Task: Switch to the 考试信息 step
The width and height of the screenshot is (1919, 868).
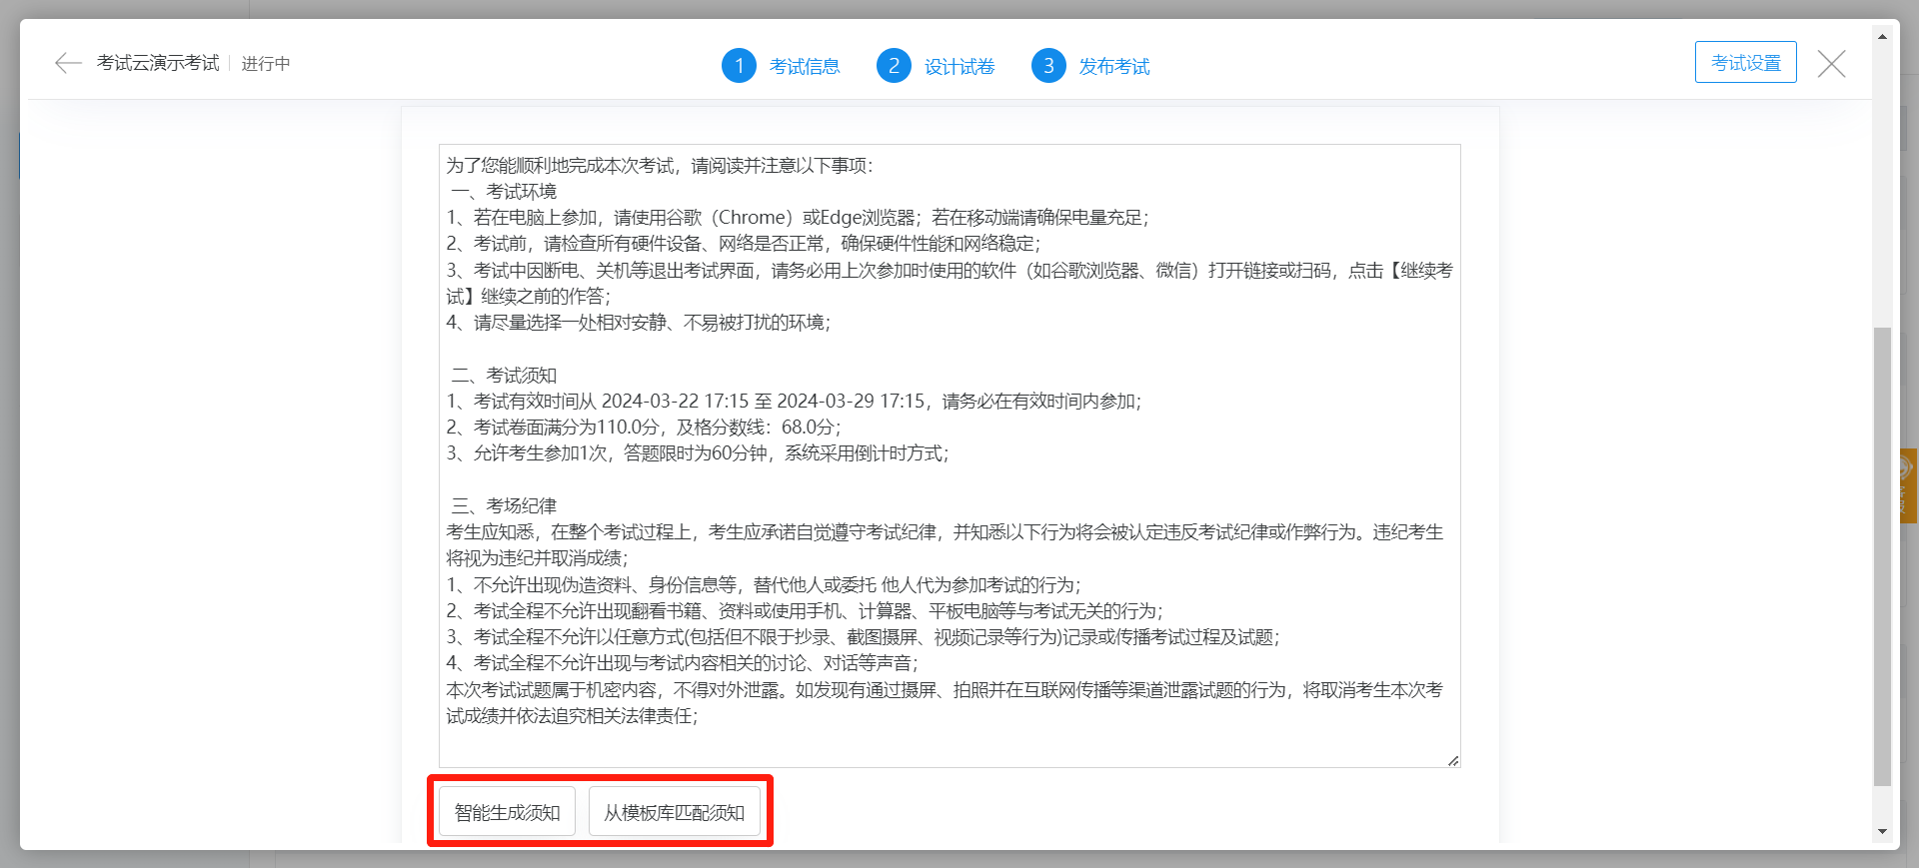Action: pyautogui.click(x=805, y=67)
